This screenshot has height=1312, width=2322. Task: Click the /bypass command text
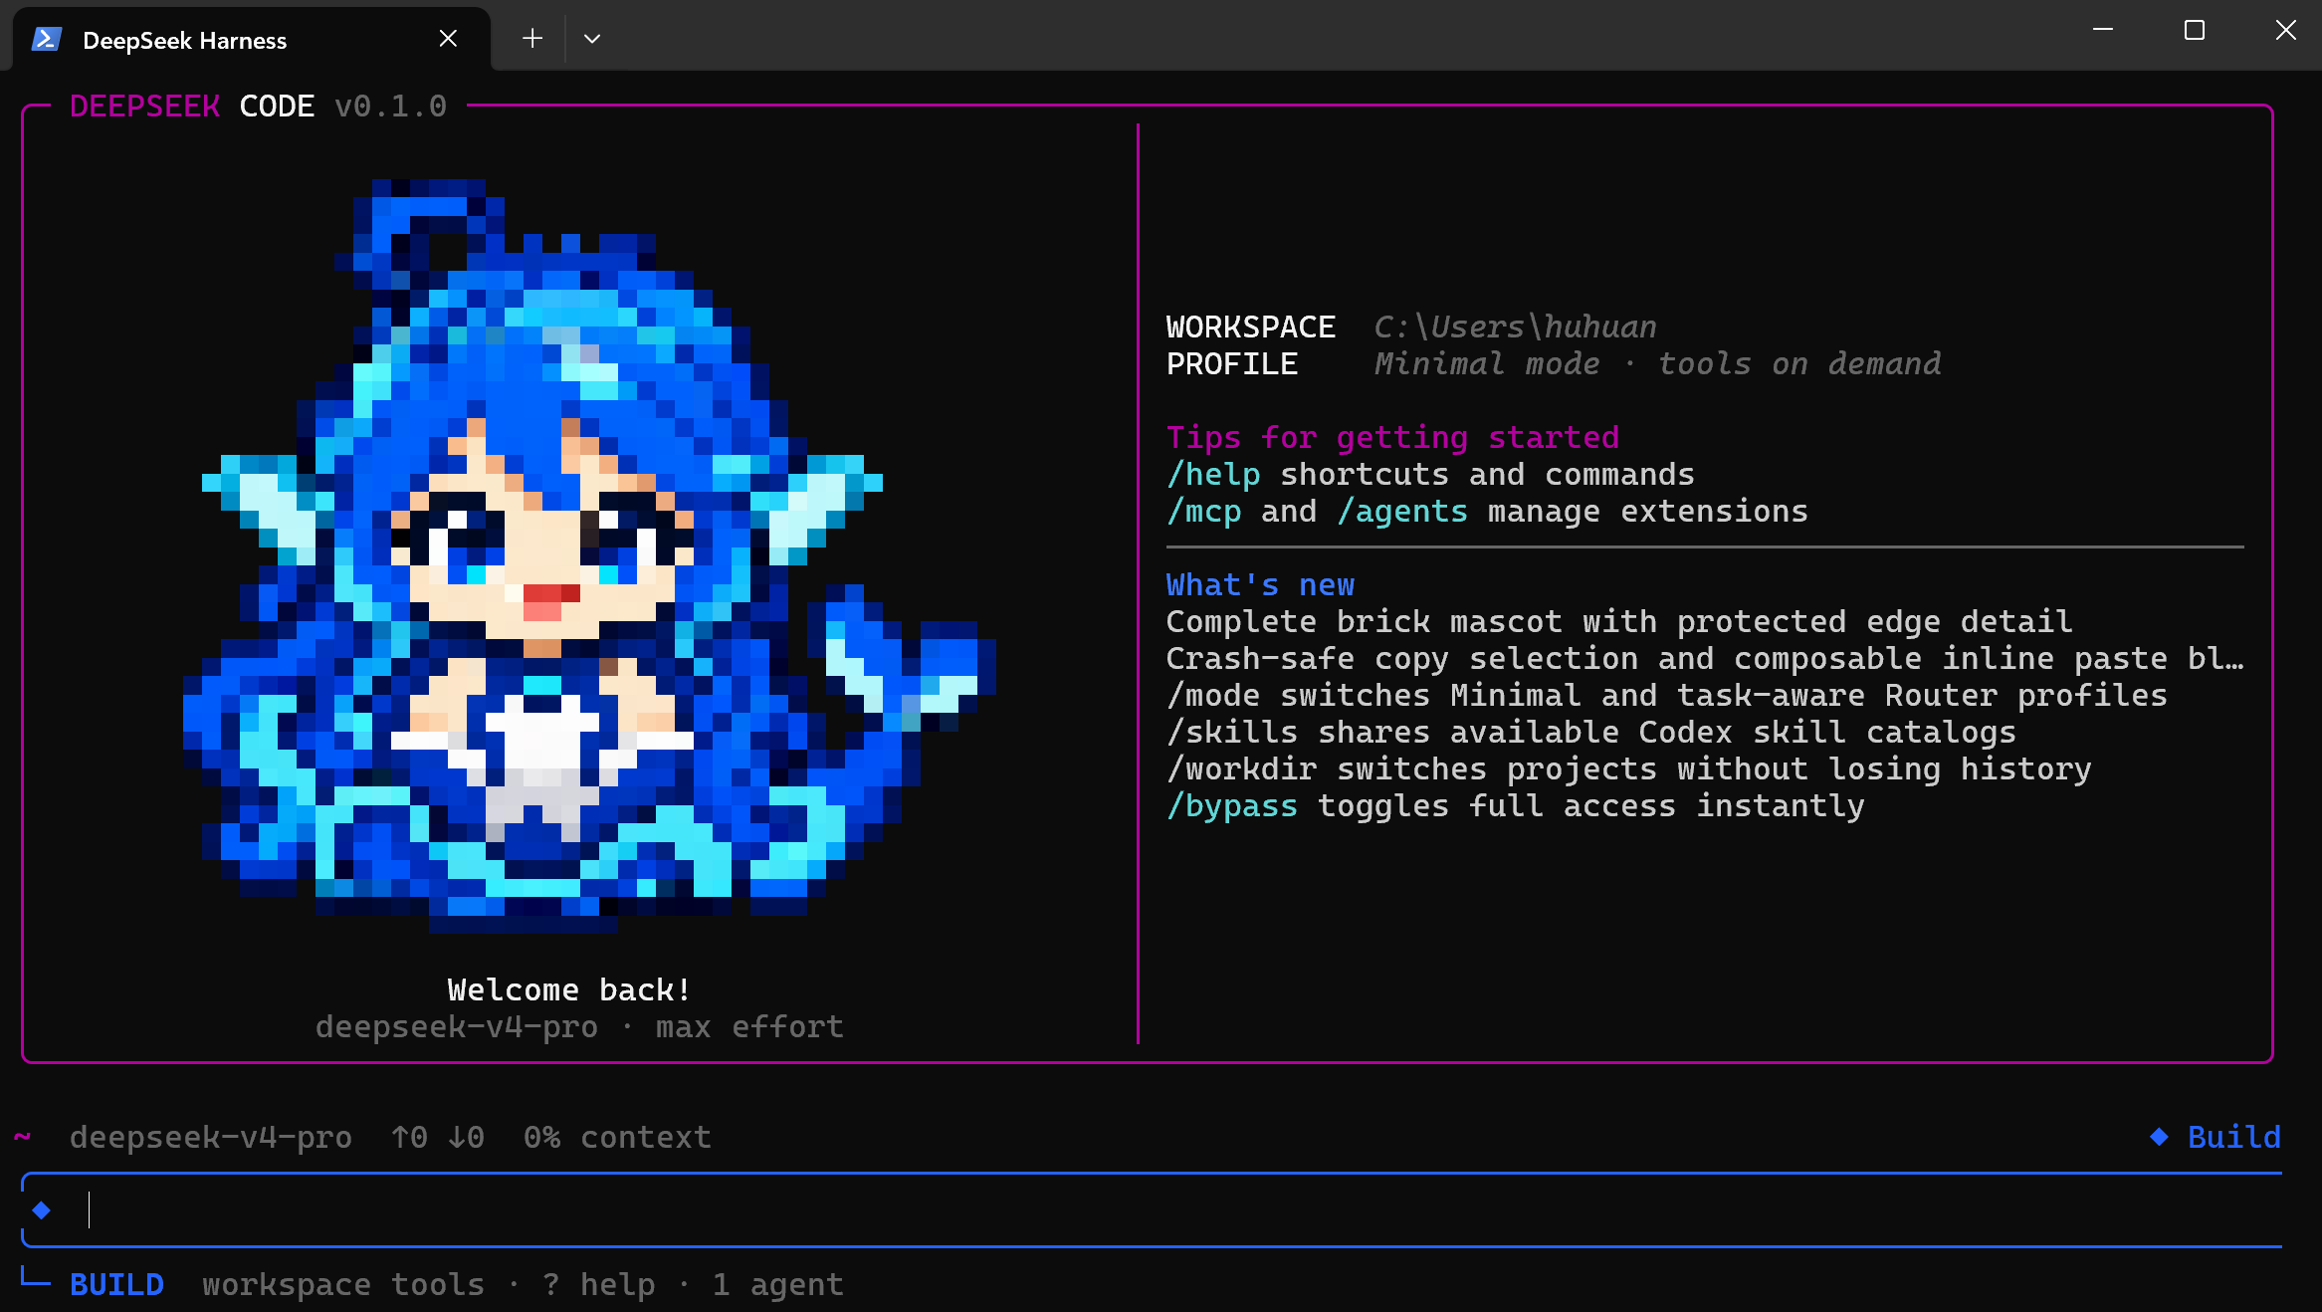pyautogui.click(x=1232, y=806)
